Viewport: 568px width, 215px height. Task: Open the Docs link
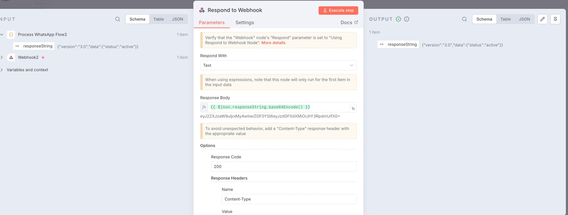tap(349, 23)
